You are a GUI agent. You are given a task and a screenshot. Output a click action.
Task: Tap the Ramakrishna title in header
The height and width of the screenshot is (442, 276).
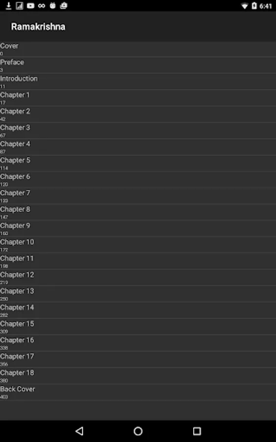(x=38, y=27)
